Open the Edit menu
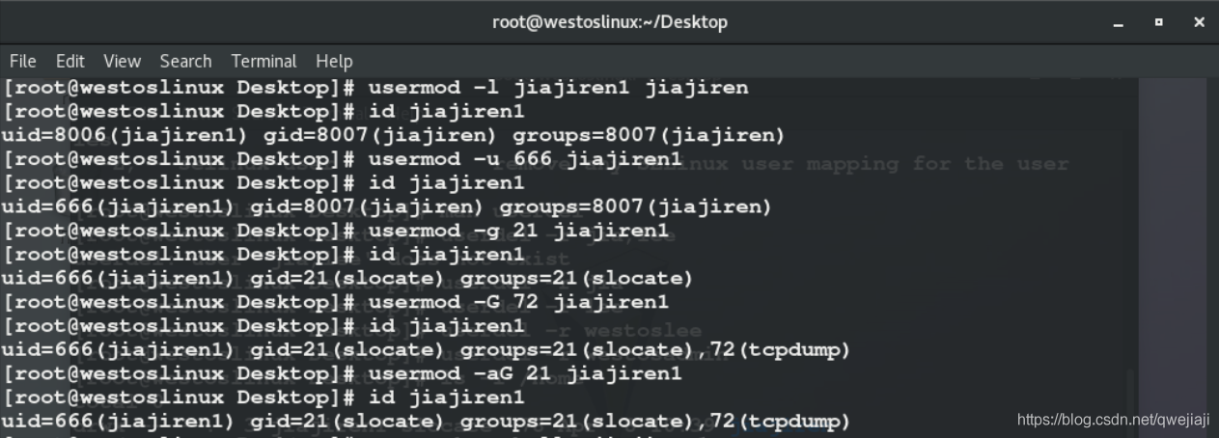Image resolution: width=1219 pixels, height=438 pixels. pyautogui.click(x=69, y=61)
